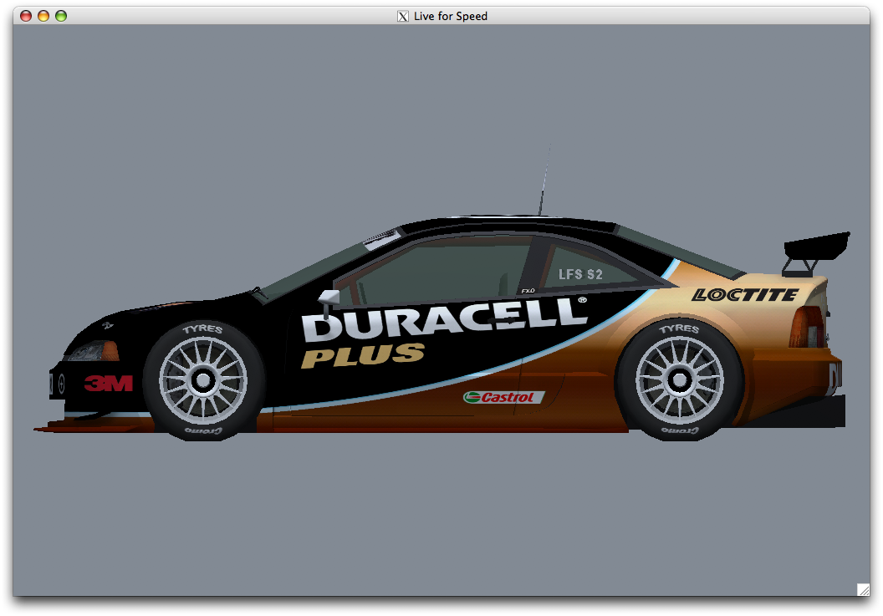Viewport: 883px width, 616px height.
Task: Click the yellow minimize window button
Action: point(43,16)
